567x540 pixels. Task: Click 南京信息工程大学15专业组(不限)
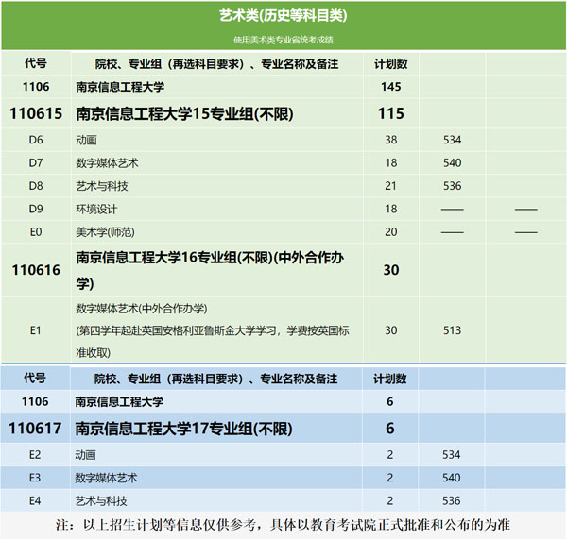(184, 114)
